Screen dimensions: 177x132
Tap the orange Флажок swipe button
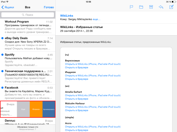[x=36, y=109]
